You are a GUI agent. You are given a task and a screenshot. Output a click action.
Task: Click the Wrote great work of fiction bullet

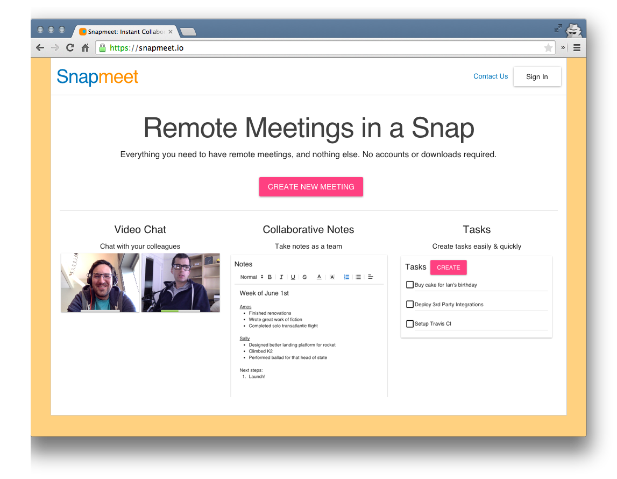(275, 320)
